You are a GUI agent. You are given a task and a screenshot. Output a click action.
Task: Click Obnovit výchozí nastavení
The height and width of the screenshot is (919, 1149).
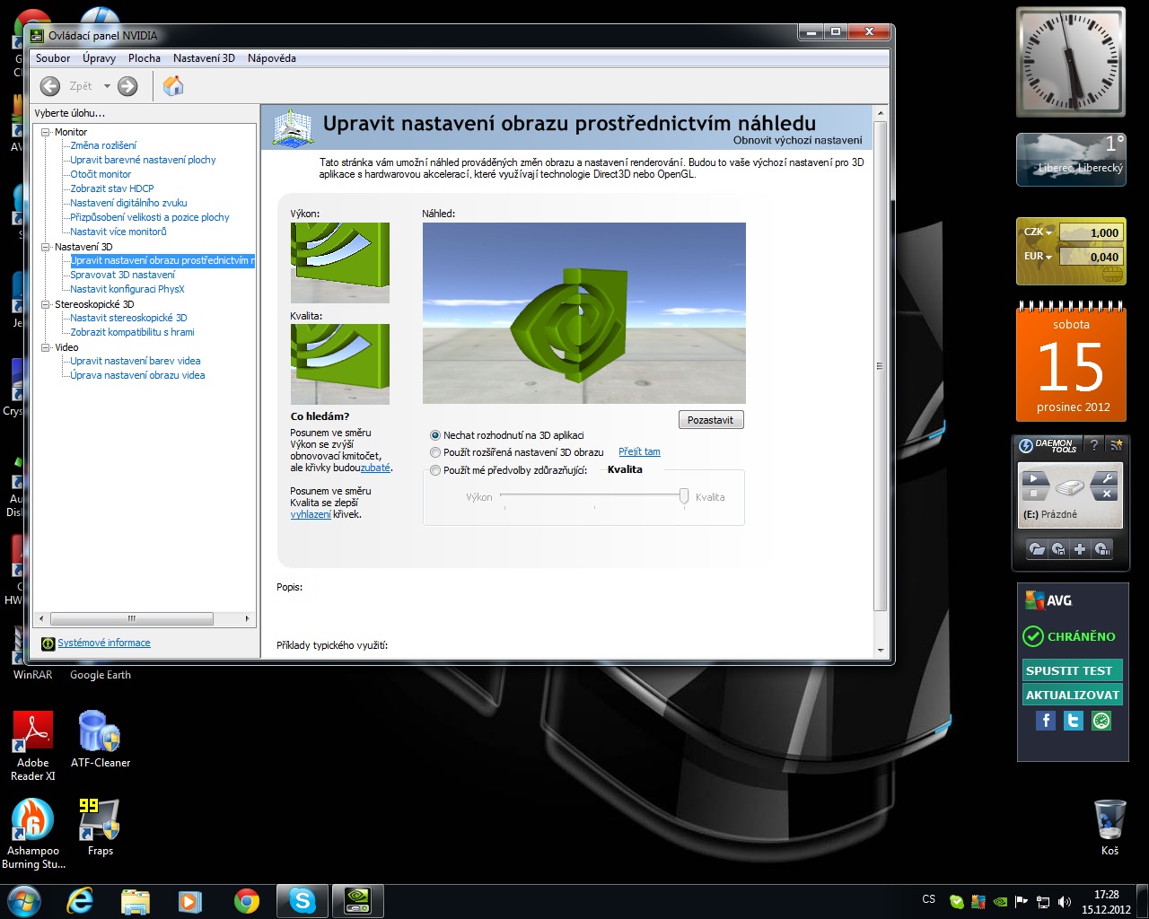797,140
